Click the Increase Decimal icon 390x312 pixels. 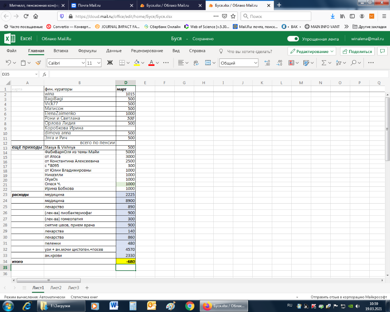coord(267,63)
